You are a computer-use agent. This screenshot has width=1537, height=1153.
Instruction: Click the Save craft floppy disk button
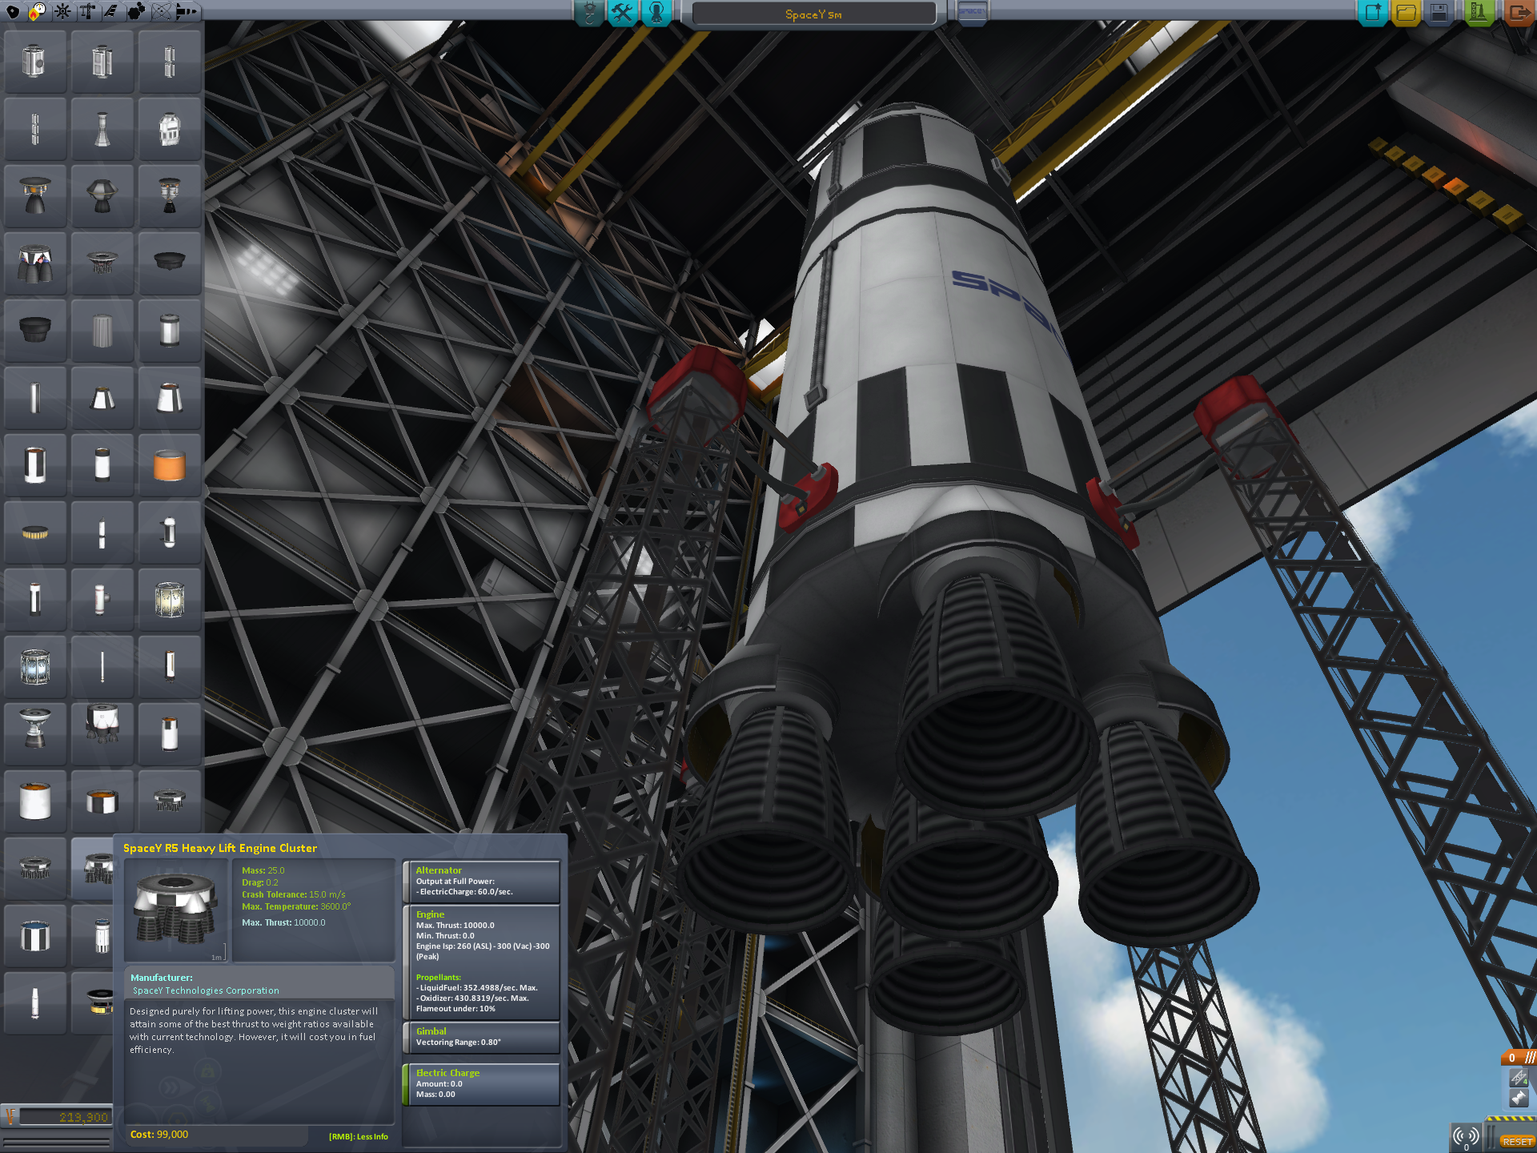click(x=1439, y=12)
